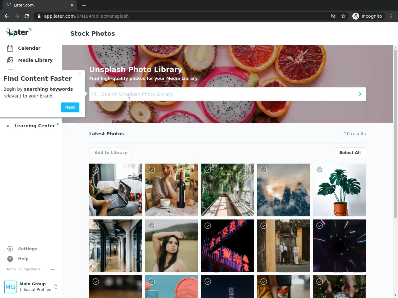Viewport: 398px width, 298px height.
Task: Go back to the previous page
Action: point(7,16)
